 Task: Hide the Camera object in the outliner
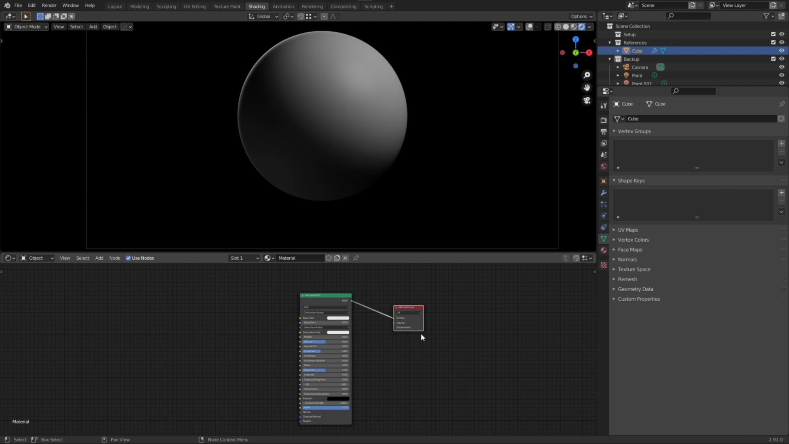[x=782, y=67]
